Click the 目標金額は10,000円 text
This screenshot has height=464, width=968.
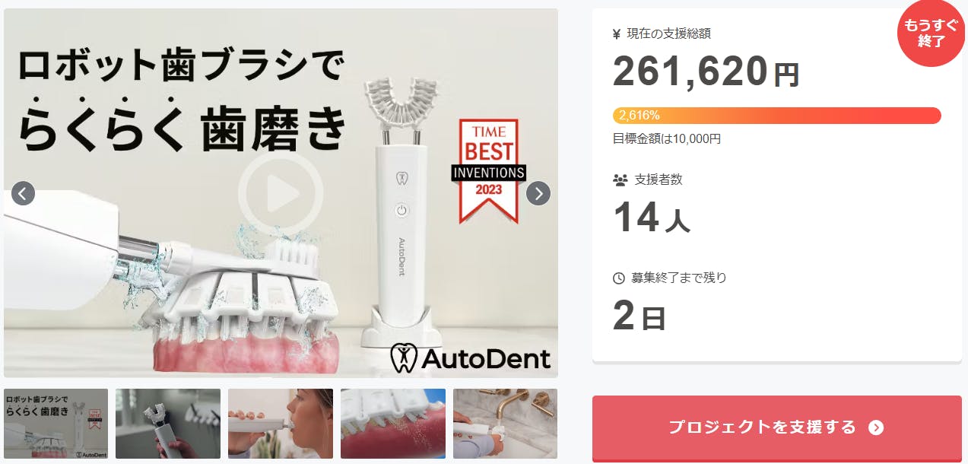click(667, 138)
